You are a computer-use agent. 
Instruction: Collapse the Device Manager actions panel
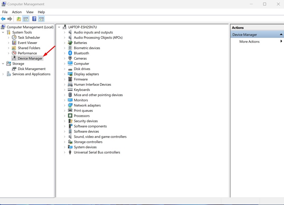280,34
